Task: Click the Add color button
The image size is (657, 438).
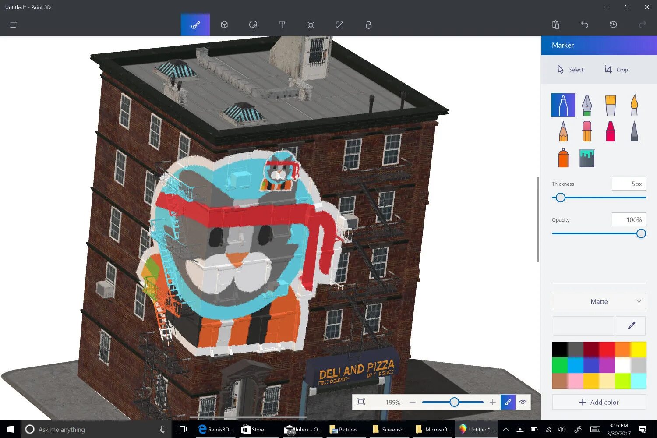Action: click(599, 402)
